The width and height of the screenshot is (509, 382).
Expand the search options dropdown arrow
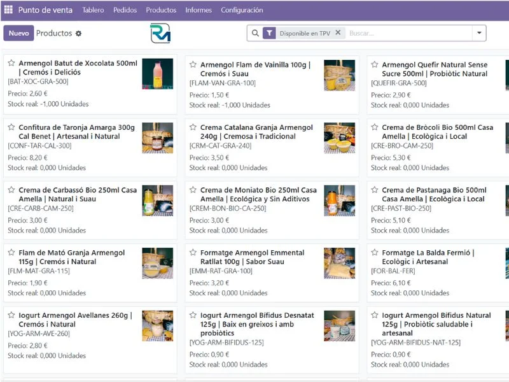click(x=478, y=33)
